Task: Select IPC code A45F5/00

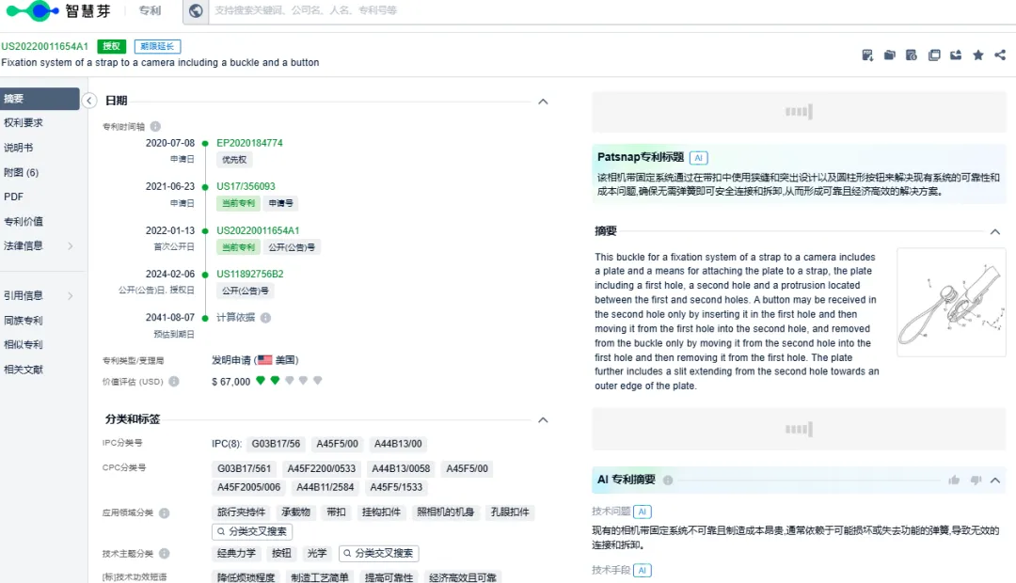Action: pyautogui.click(x=337, y=445)
